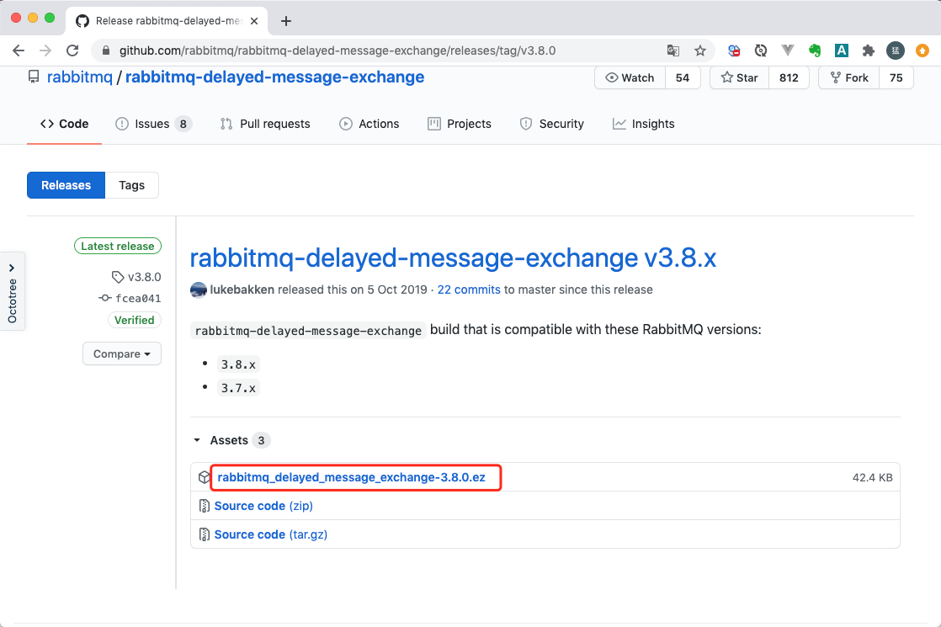Click the archive icon beside Source code (tar.gz)
Screen dimensions: 941x627
(x=204, y=534)
